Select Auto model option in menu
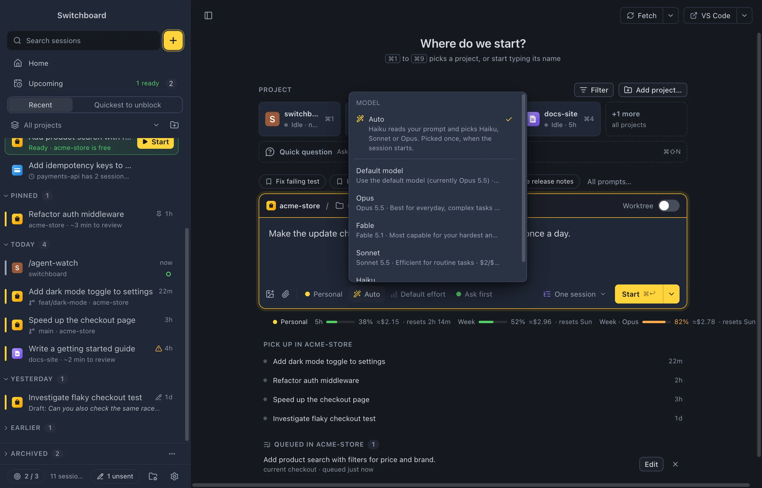Screen dimensions: 762x488 (x=434, y=133)
